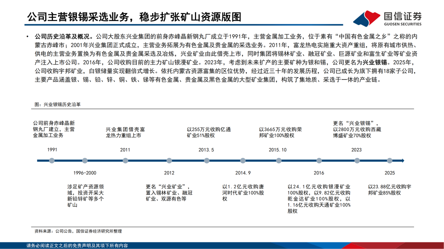Click the source note 资料来源：公司公告

tap(78, 231)
